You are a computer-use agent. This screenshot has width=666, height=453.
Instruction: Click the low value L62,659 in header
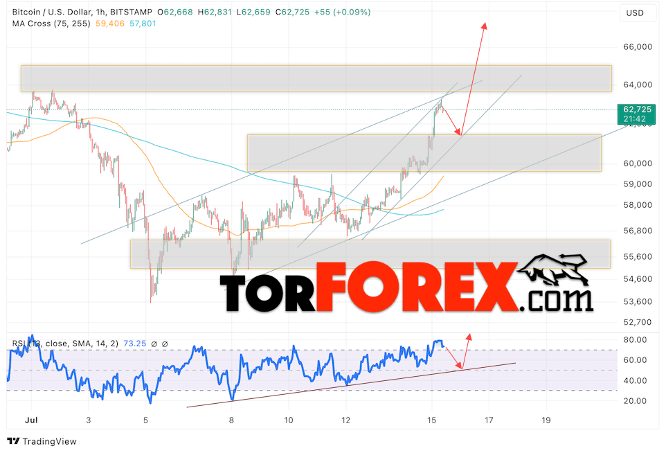coord(253,12)
